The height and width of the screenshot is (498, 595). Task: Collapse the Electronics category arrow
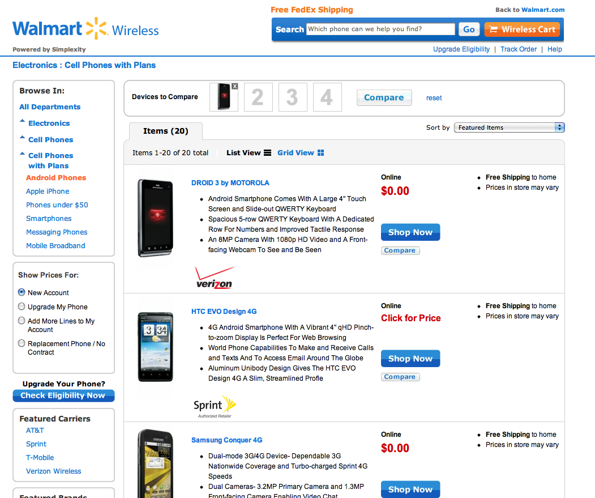tap(22, 121)
